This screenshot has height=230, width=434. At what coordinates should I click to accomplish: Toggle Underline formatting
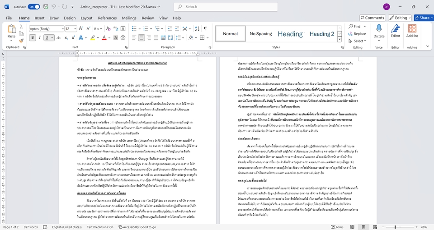(x=47, y=38)
